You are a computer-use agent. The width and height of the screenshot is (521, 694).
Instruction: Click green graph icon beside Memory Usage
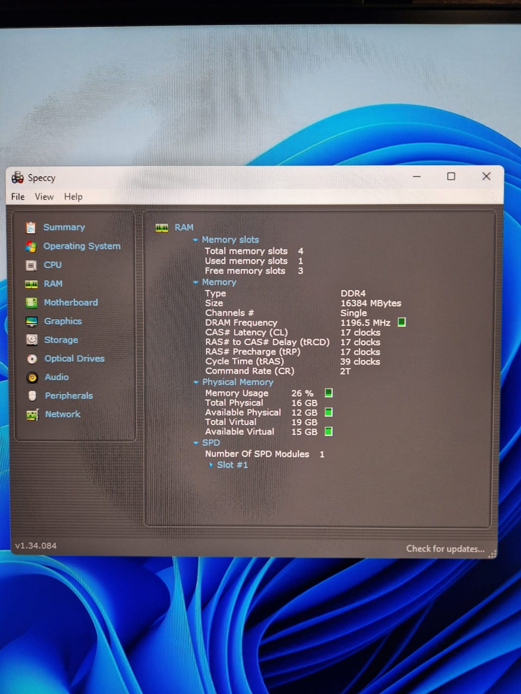point(328,393)
